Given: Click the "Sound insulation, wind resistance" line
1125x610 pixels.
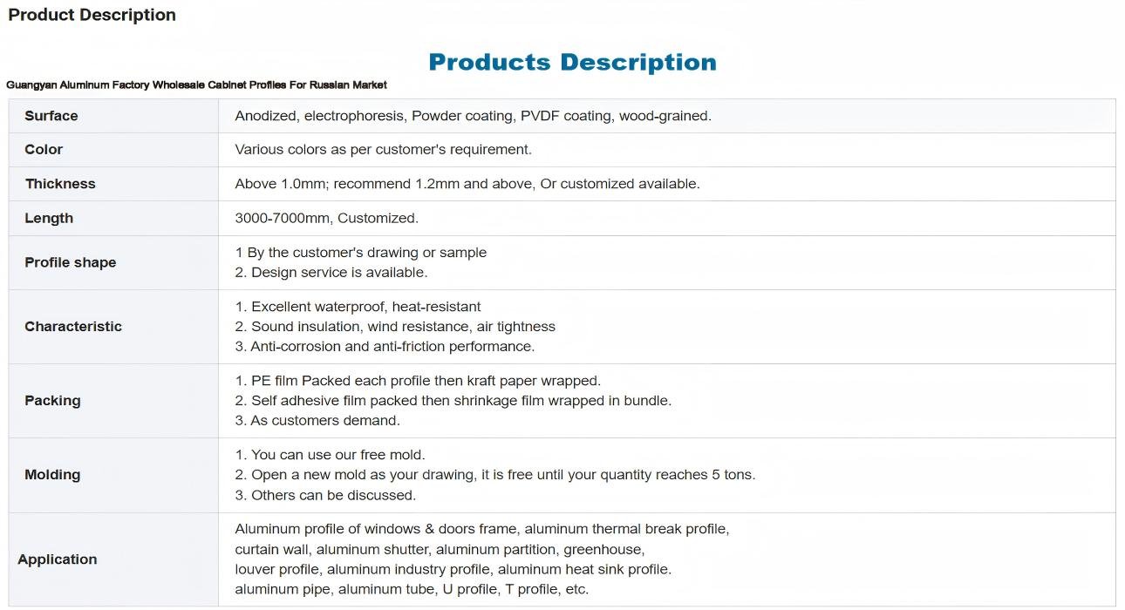Looking at the screenshot, I should coord(394,327).
